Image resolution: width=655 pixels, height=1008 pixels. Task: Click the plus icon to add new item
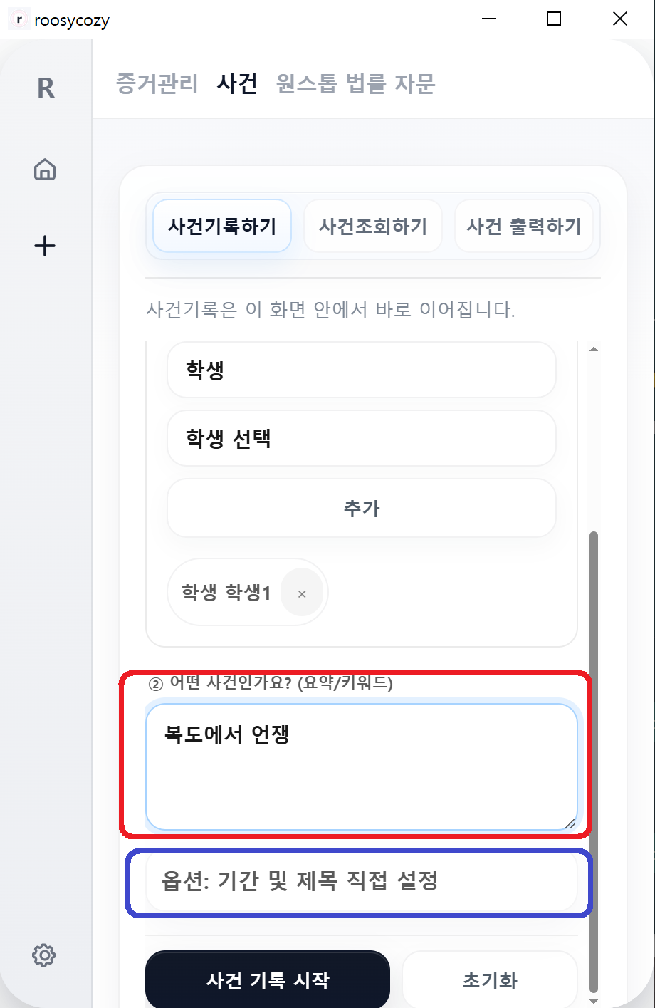44,246
